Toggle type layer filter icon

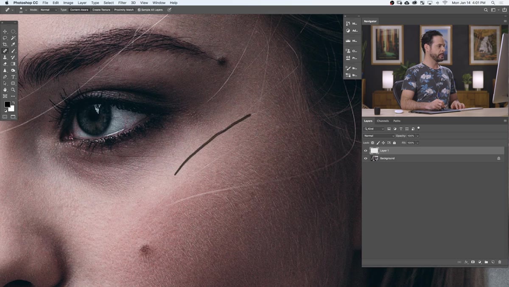[x=401, y=129]
